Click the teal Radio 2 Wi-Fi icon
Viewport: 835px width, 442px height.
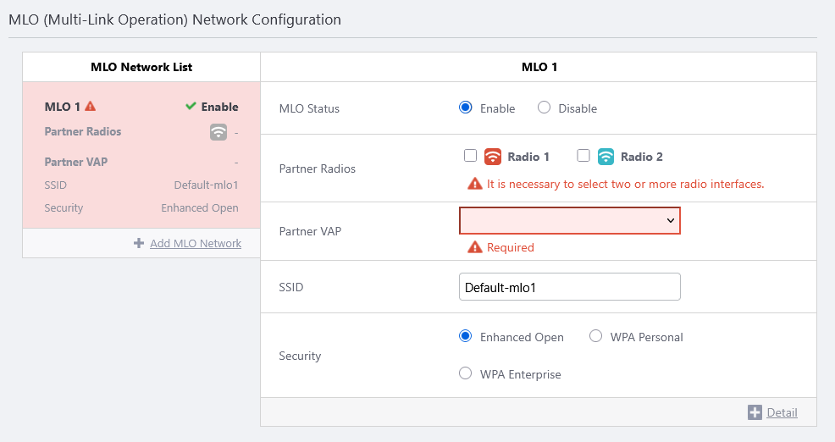pos(606,157)
